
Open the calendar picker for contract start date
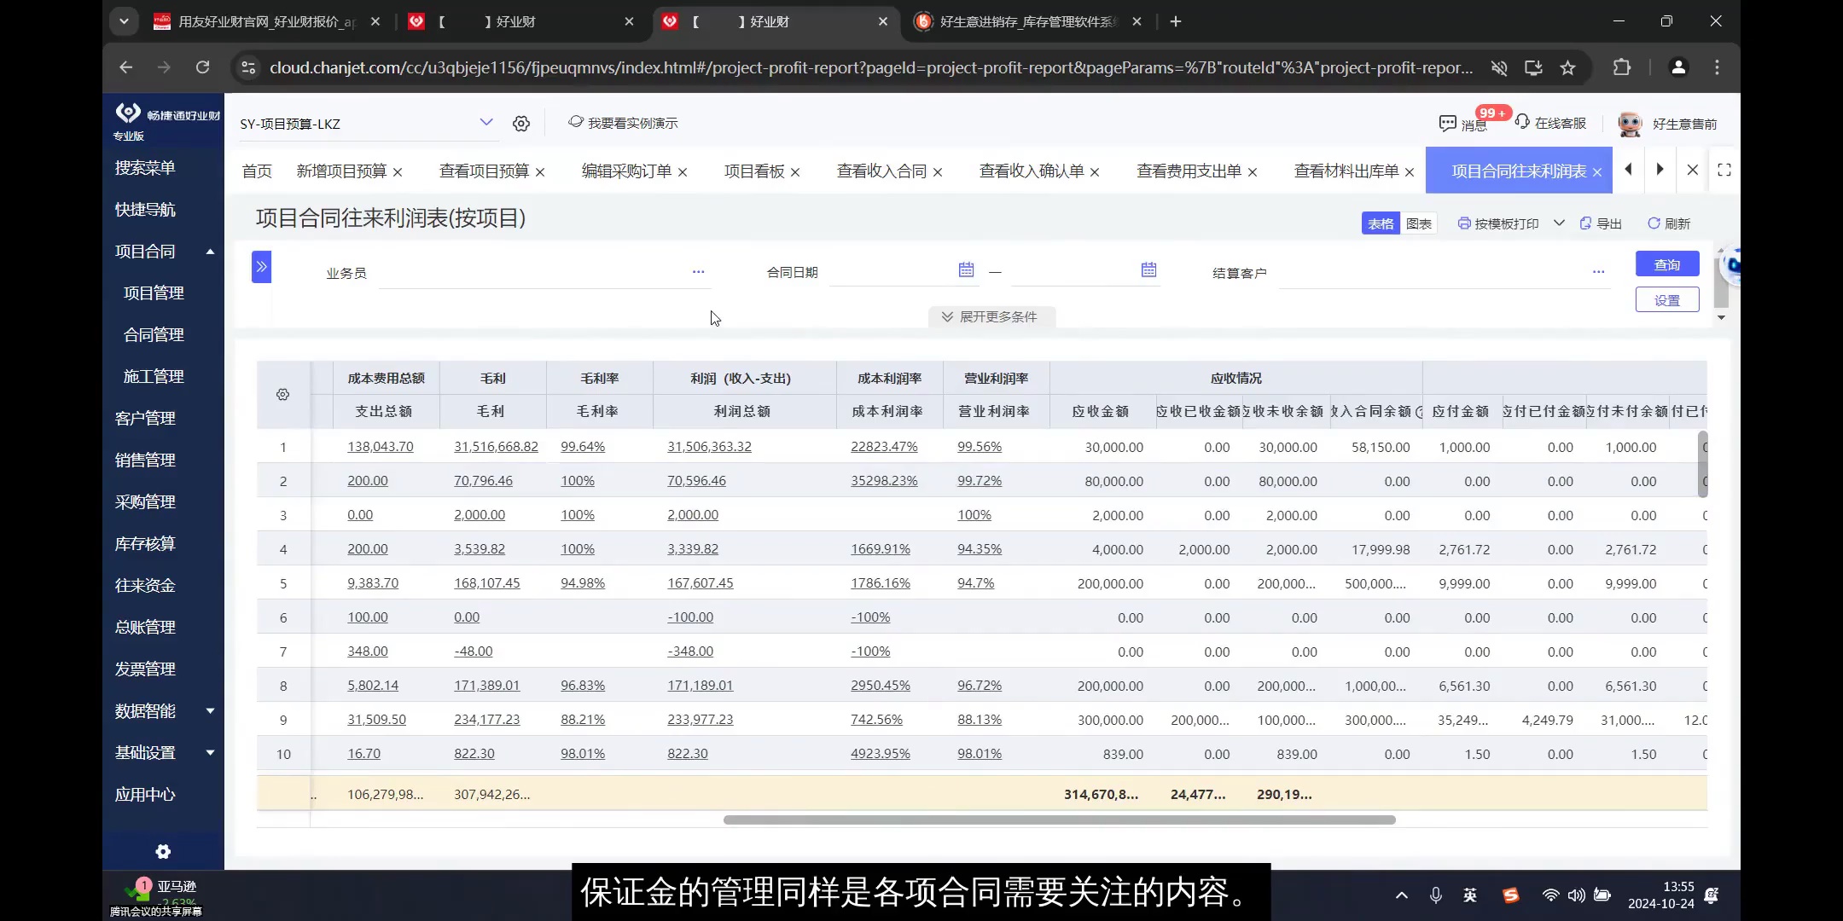965,269
